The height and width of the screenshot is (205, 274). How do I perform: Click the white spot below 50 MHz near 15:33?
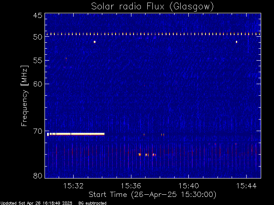pos(95,42)
